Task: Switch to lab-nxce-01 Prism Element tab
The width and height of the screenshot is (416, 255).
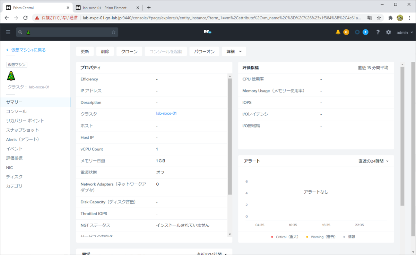Action: point(108,8)
